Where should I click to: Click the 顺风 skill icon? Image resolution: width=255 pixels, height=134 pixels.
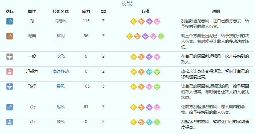click(10, 122)
